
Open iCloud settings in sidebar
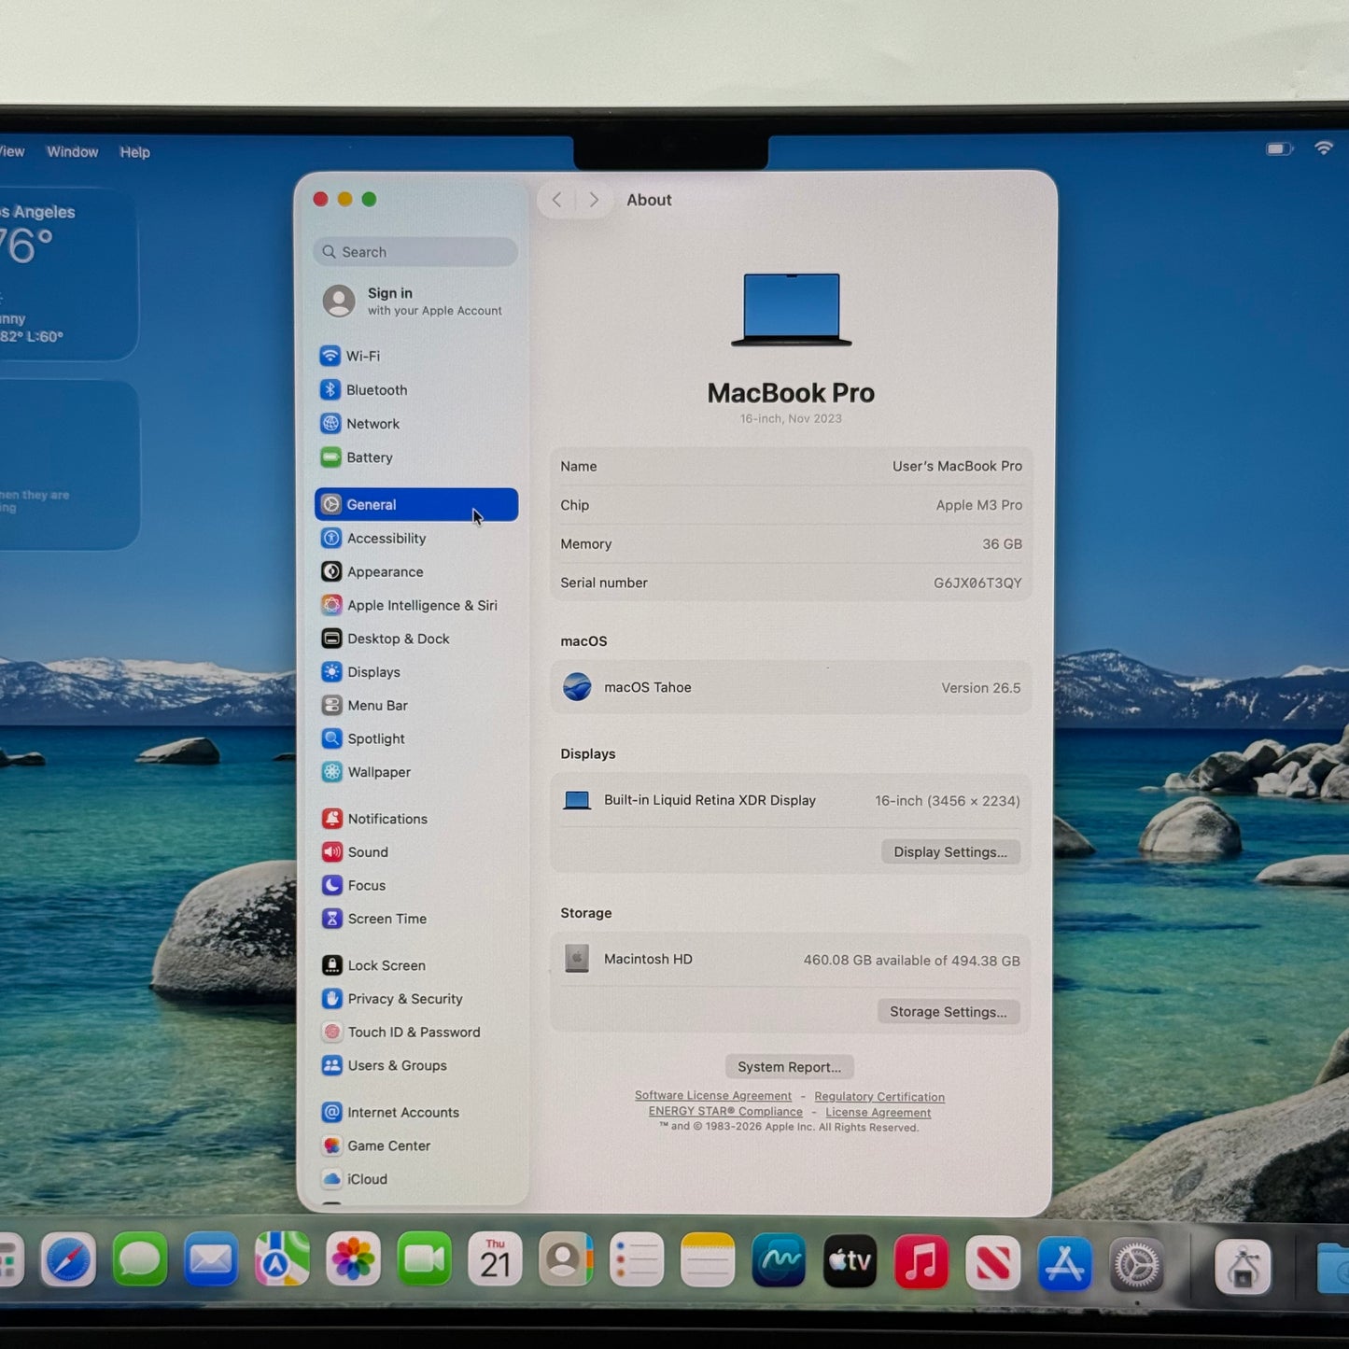pyautogui.click(x=415, y=1179)
